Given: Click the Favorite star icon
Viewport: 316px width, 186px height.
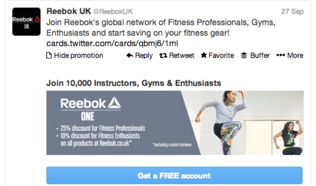Looking at the screenshot, I should coord(204,55).
